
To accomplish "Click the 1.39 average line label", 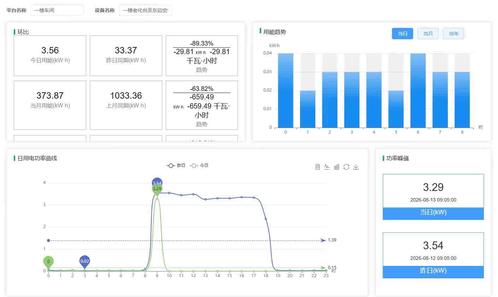I will (x=332, y=240).
